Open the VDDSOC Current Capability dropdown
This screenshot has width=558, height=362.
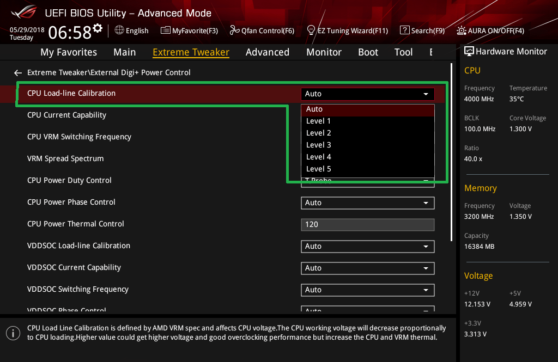(x=368, y=268)
